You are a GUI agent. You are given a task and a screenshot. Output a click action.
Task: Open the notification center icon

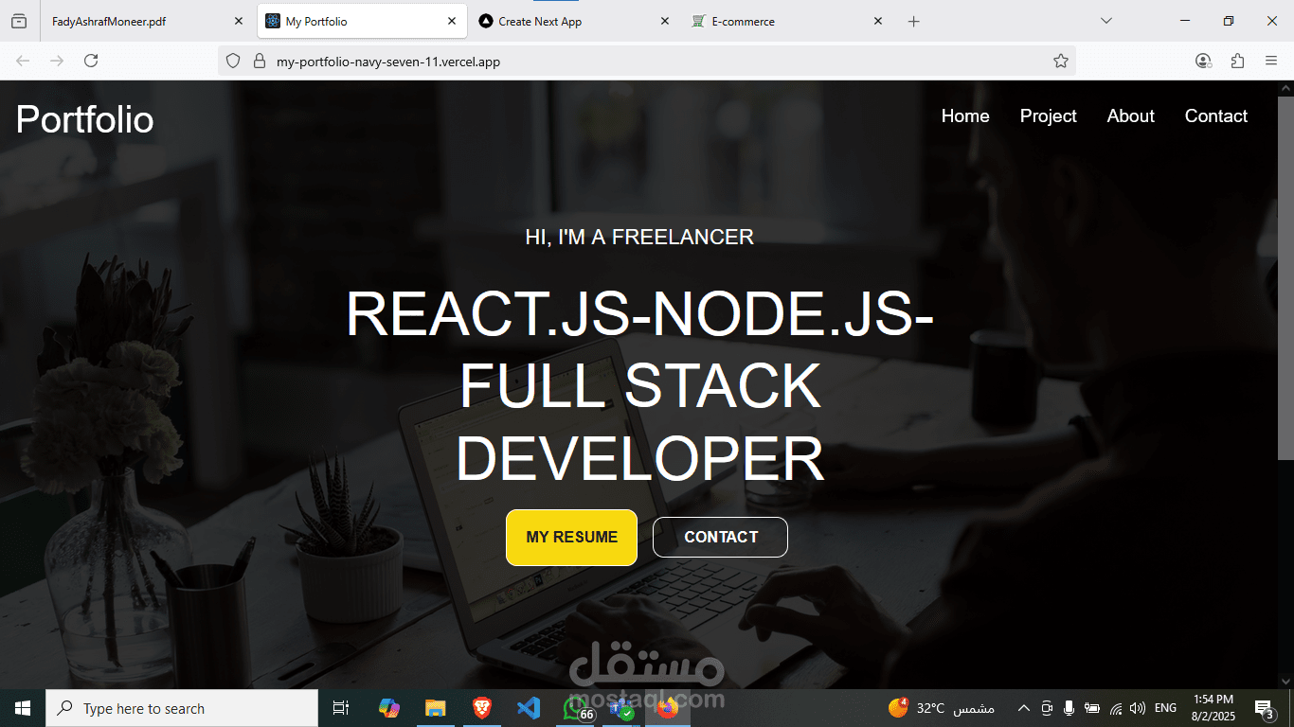1265,708
